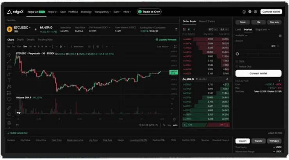Select the crosshair cursor tool
This screenshot has width=289, height=160.
click(x=9, y=55)
